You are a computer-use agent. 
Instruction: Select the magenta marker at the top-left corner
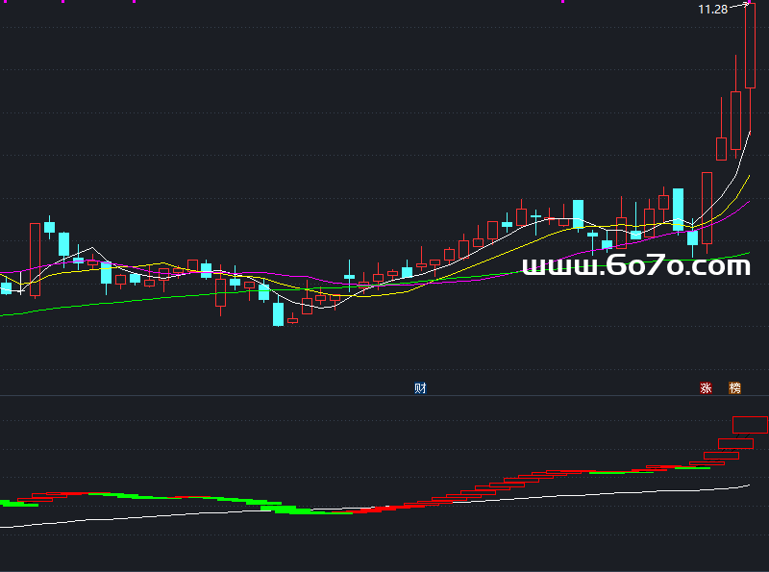coord(8,2)
